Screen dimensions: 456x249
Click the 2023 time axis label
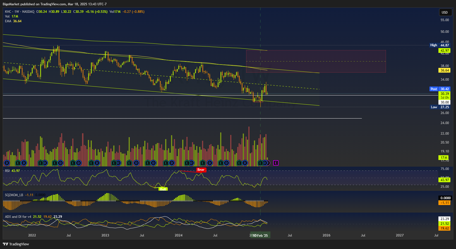pyautogui.click(x=105, y=235)
